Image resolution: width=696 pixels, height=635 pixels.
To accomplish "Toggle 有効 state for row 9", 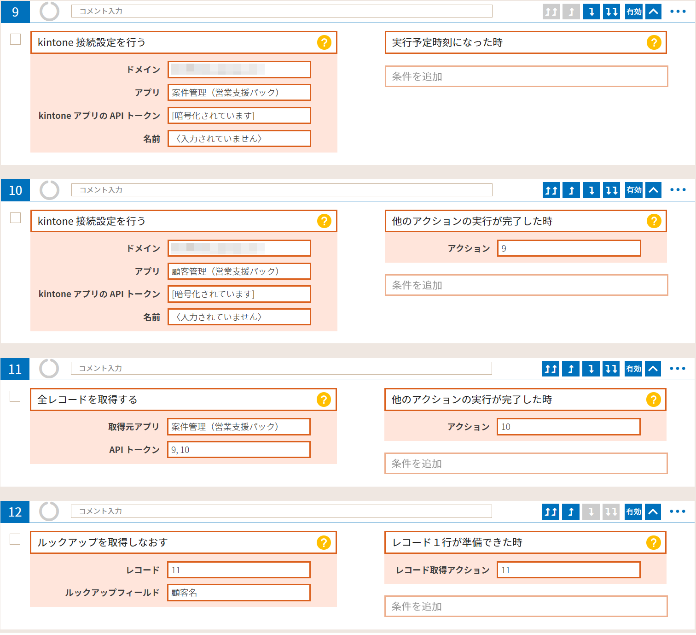I will point(634,12).
